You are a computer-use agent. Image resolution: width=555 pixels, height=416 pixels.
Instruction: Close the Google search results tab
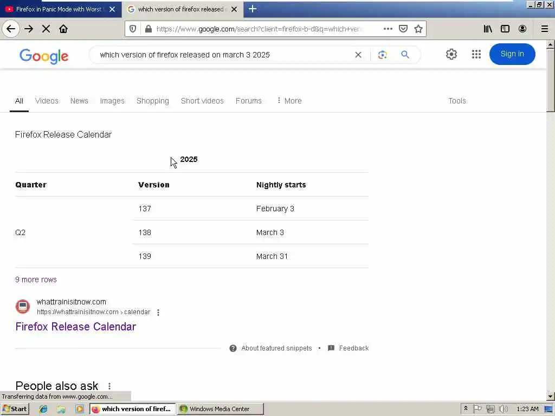(x=234, y=9)
